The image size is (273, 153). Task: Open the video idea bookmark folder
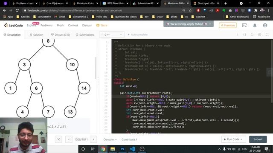(x=99, y=17)
